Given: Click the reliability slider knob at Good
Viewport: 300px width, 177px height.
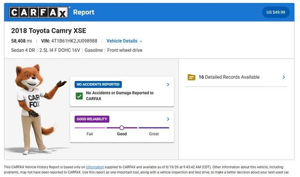Looking at the screenshot, I should pyautogui.click(x=122, y=128).
